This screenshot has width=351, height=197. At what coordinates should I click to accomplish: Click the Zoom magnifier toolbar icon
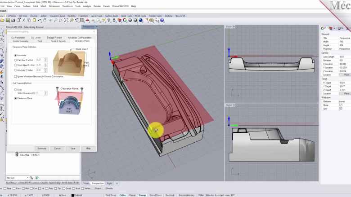pos(55,21)
